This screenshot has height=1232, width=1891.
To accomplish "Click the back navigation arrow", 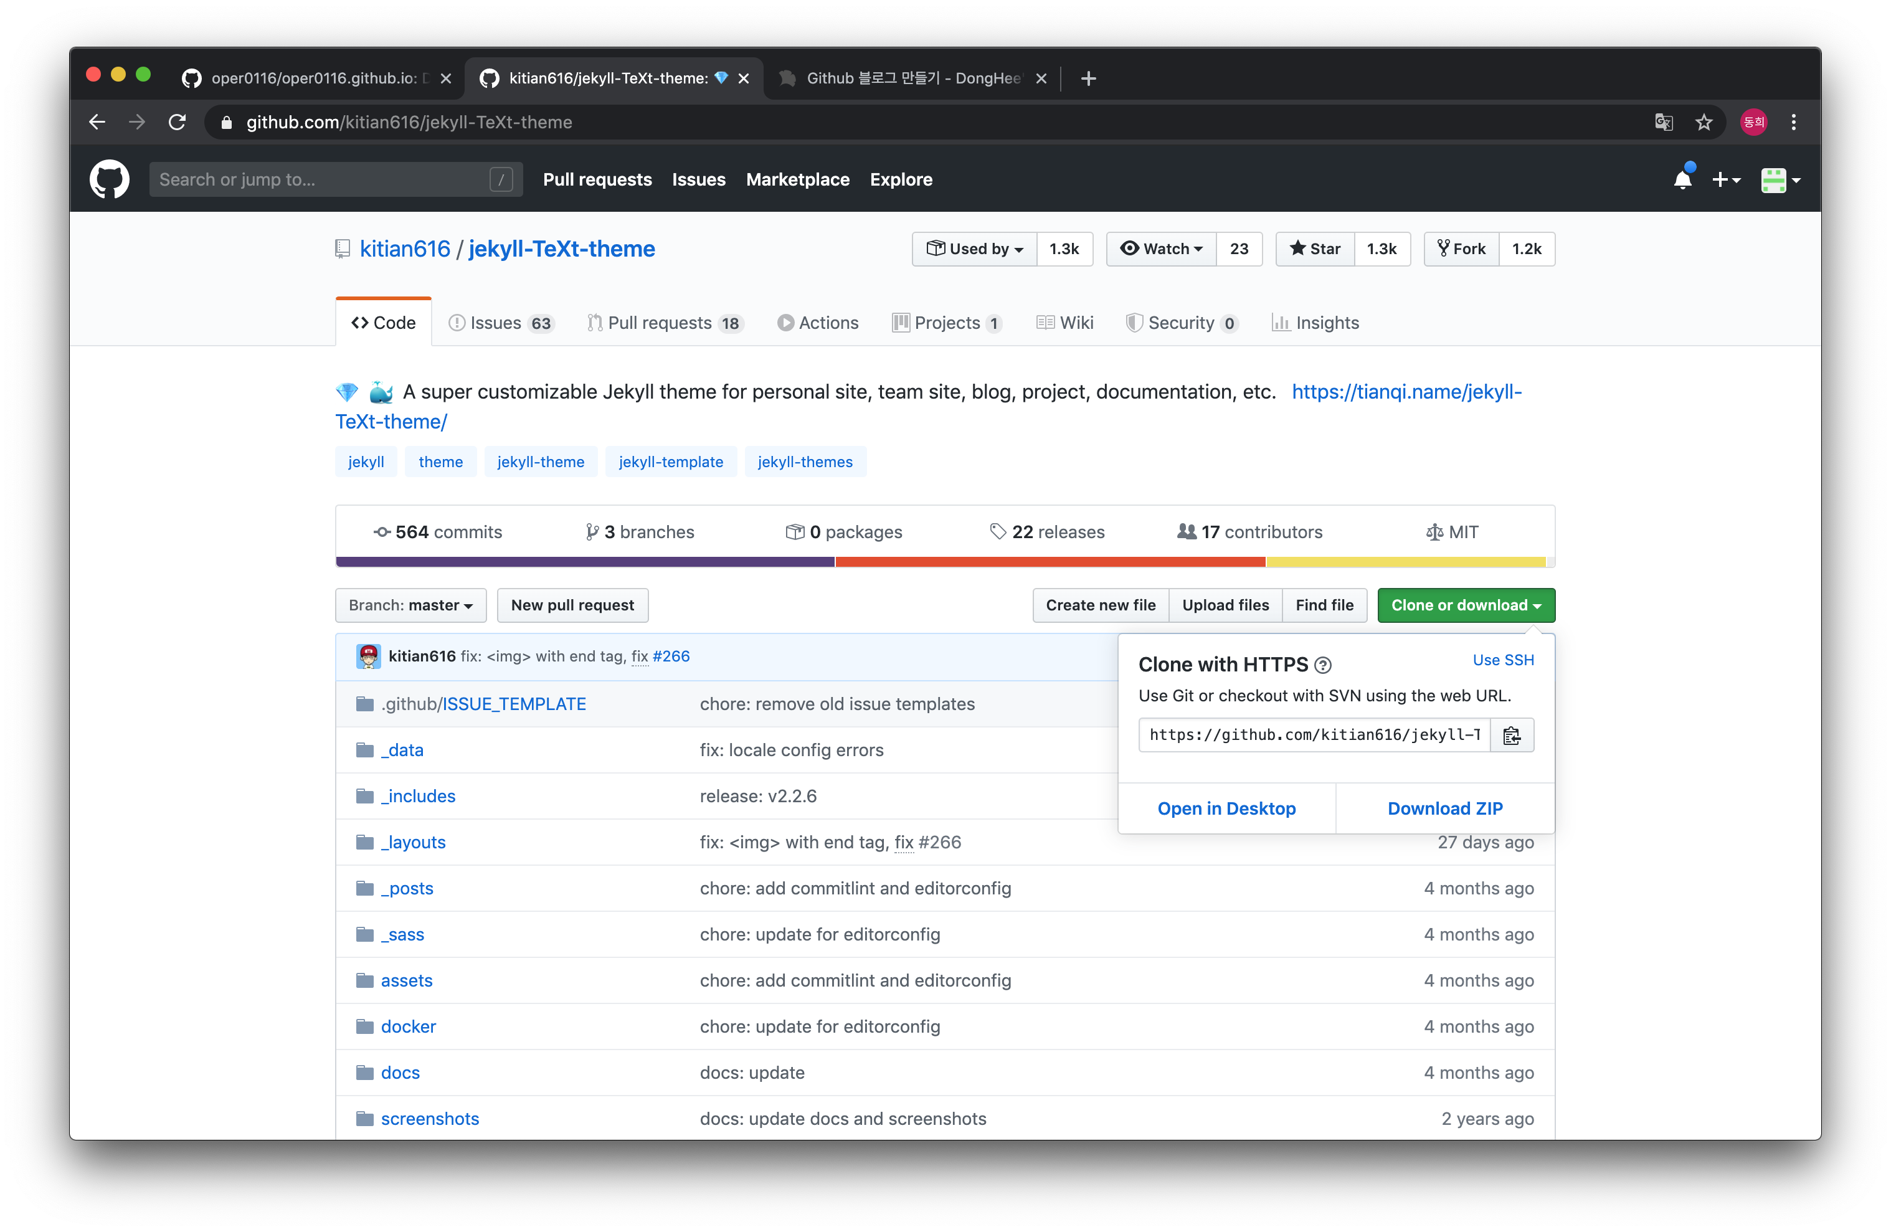I will (x=97, y=122).
